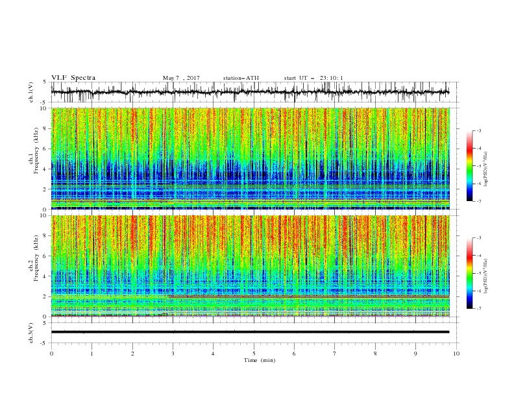Click the ch.1 spectrogram plot
This screenshot has height=397, width=514.
point(250,158)
